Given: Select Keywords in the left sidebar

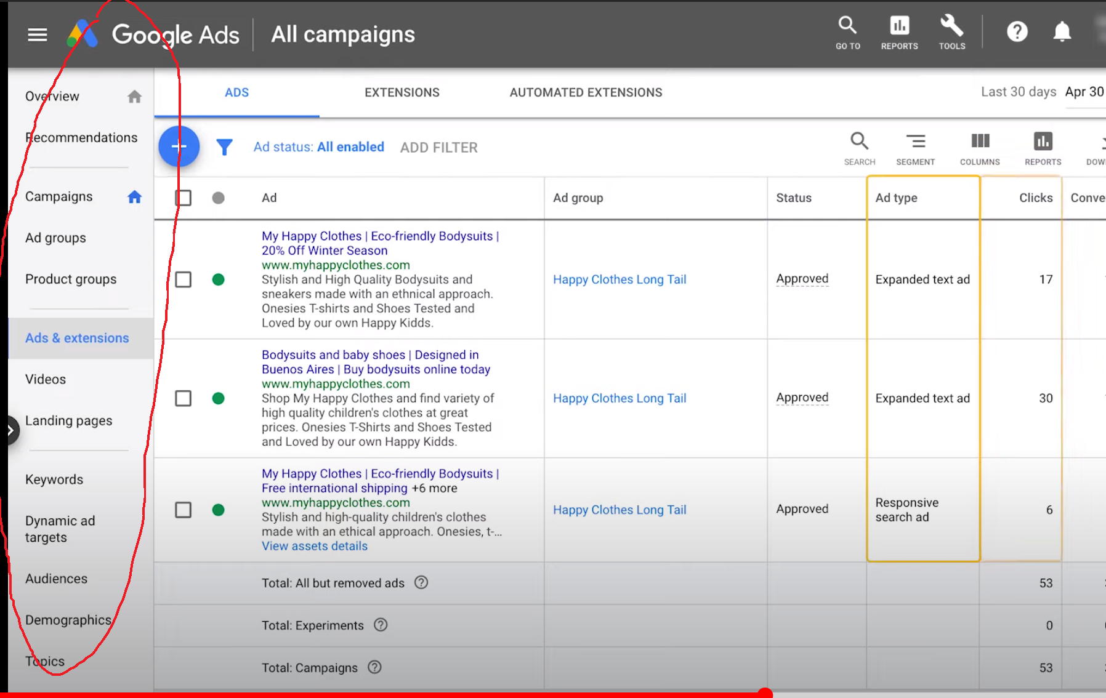Looking at the screenshot, I should point(54,479).
